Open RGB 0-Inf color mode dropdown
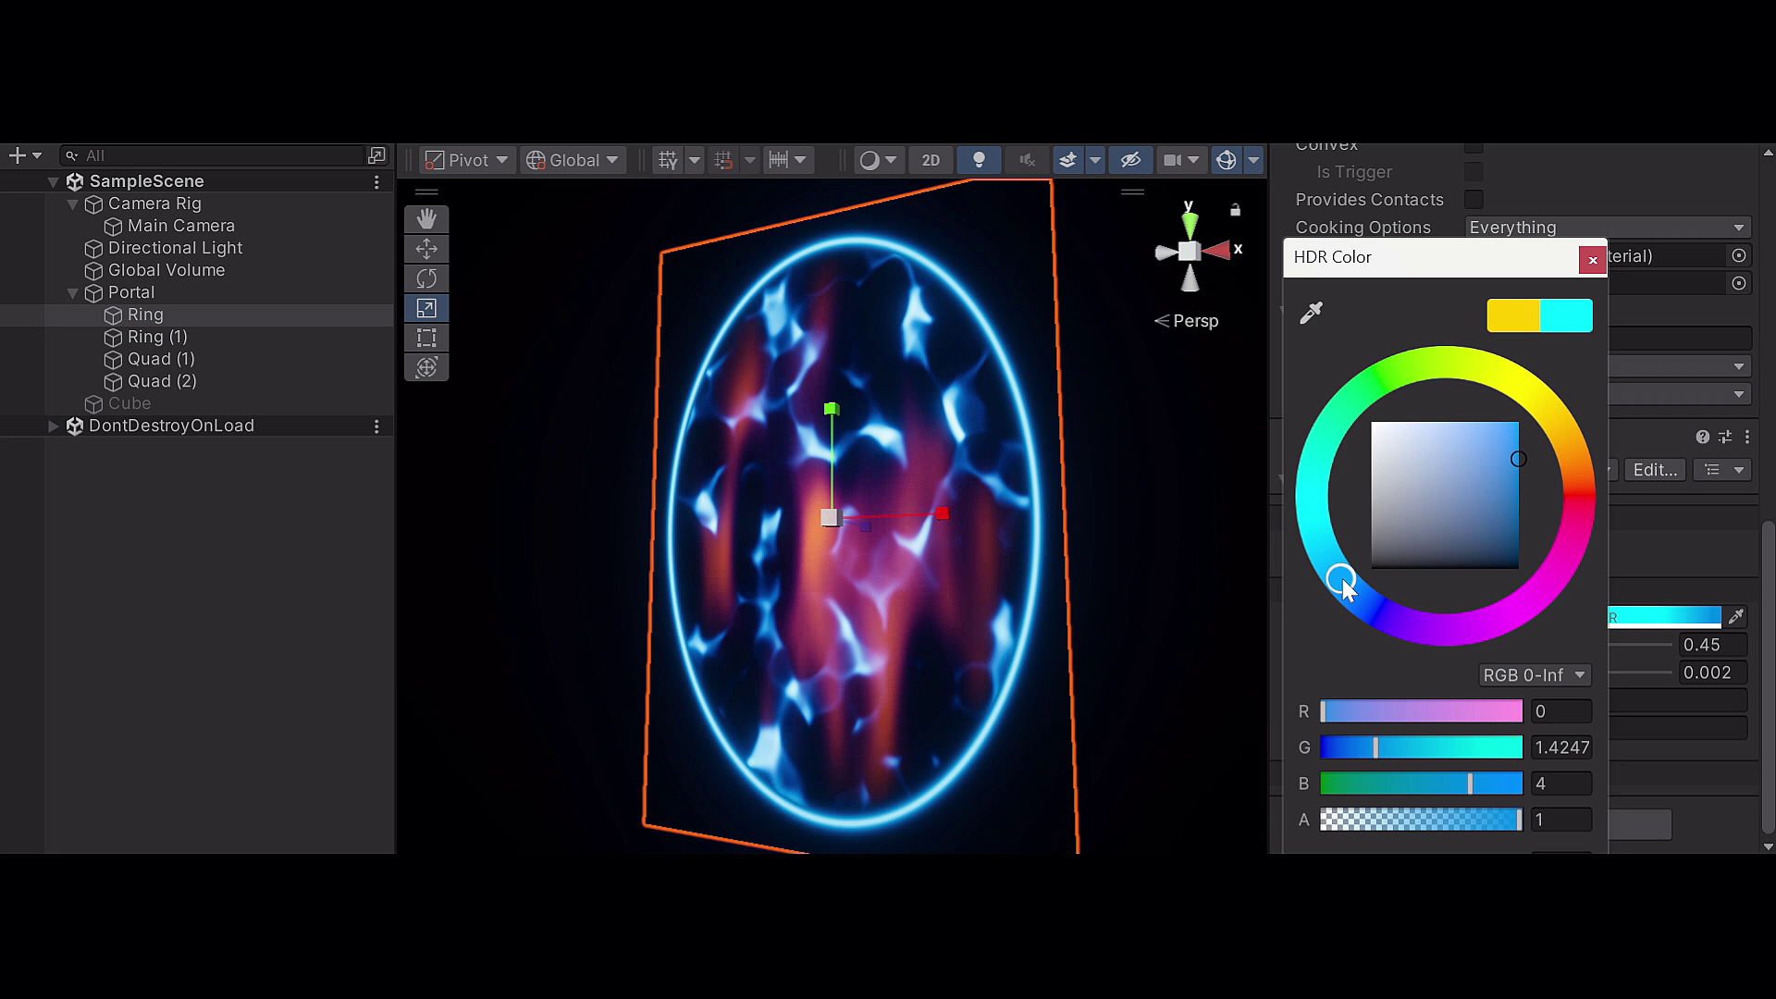 (x=1534, y=675)
